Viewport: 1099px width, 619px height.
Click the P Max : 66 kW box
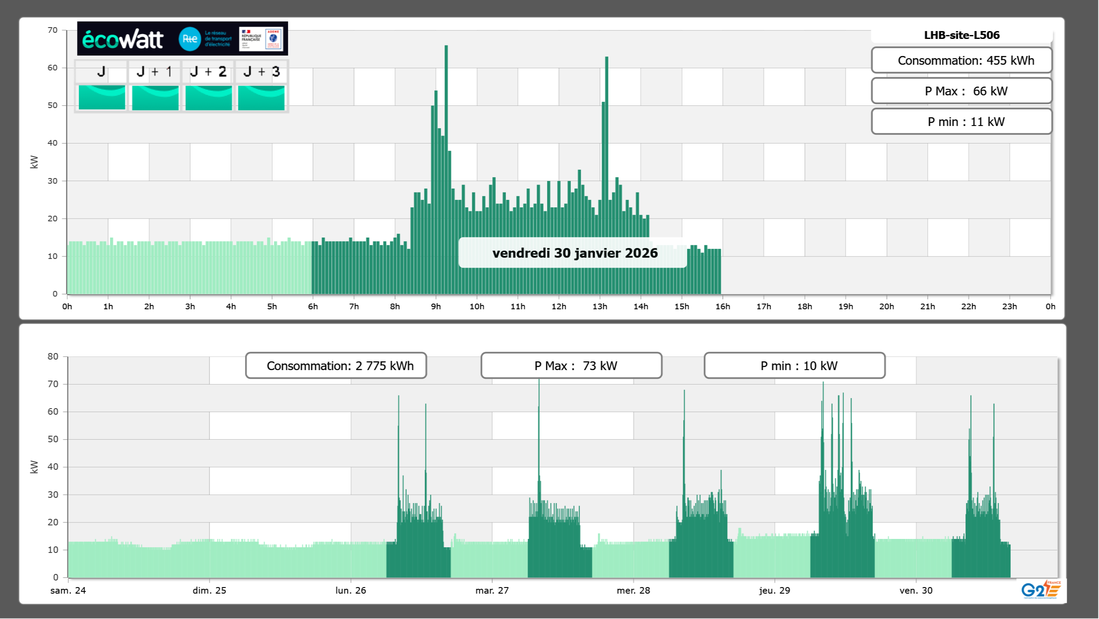(962, 91)
